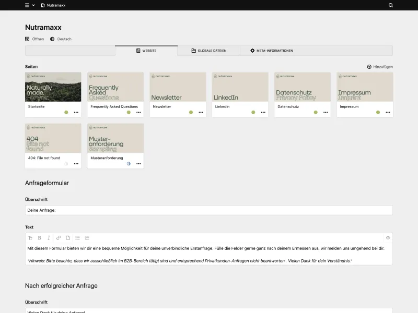Select the Bold formatting icon

39,237
